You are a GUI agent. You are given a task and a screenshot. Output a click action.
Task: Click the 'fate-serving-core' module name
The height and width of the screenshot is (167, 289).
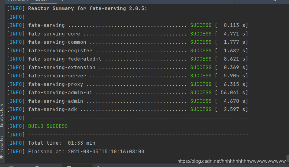coord(54,34)
